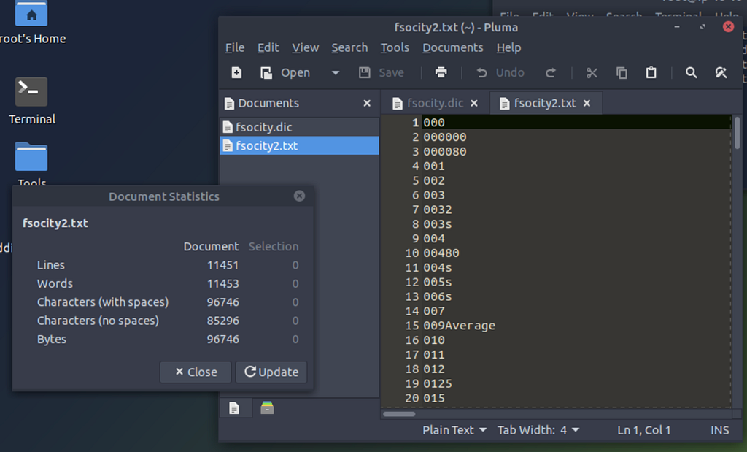Minimize the Pluma window
This screenshot has width=747, height=452.
pyautogui.click(x=676, y=27)
